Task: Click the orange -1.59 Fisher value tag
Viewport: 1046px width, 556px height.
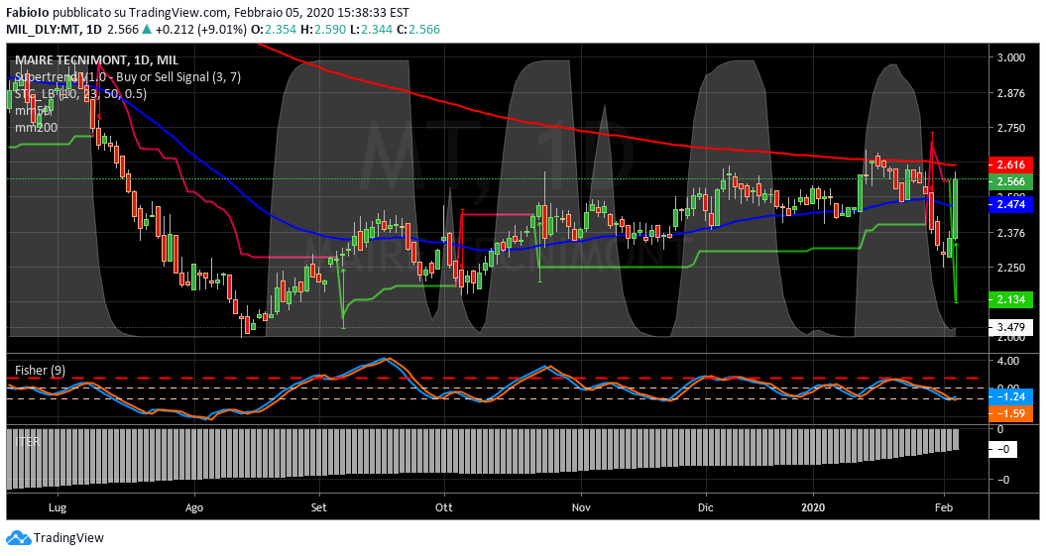Action: (1012, 414)
